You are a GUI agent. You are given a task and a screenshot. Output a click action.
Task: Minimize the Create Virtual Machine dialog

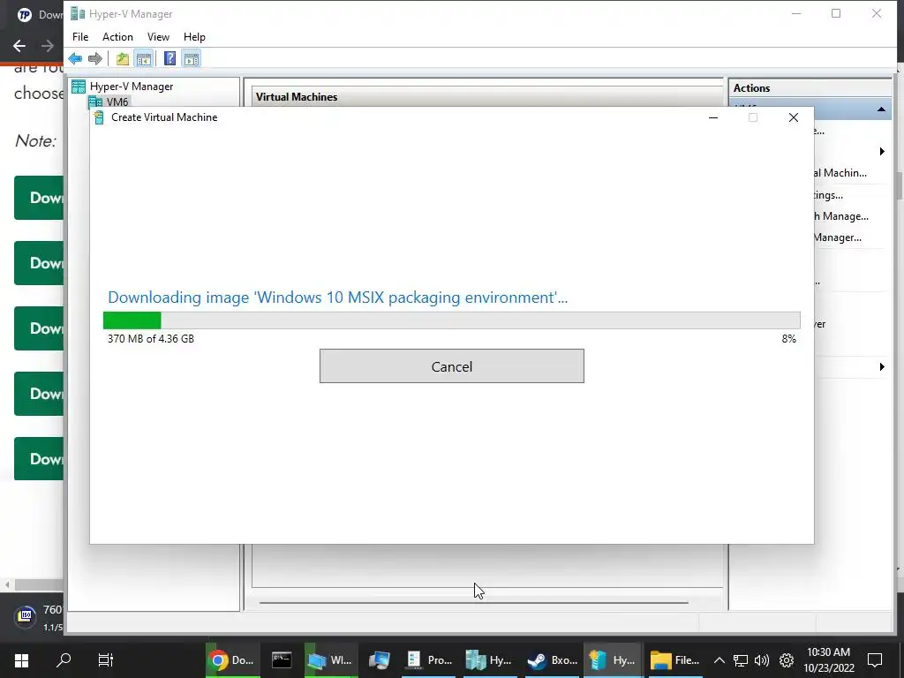(713, 117)
